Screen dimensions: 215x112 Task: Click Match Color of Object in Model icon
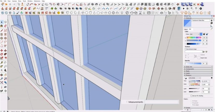click(204, 34)
